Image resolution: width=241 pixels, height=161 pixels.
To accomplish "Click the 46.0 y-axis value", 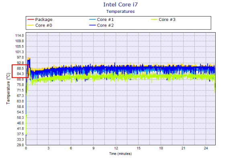I will coord(20,123).
